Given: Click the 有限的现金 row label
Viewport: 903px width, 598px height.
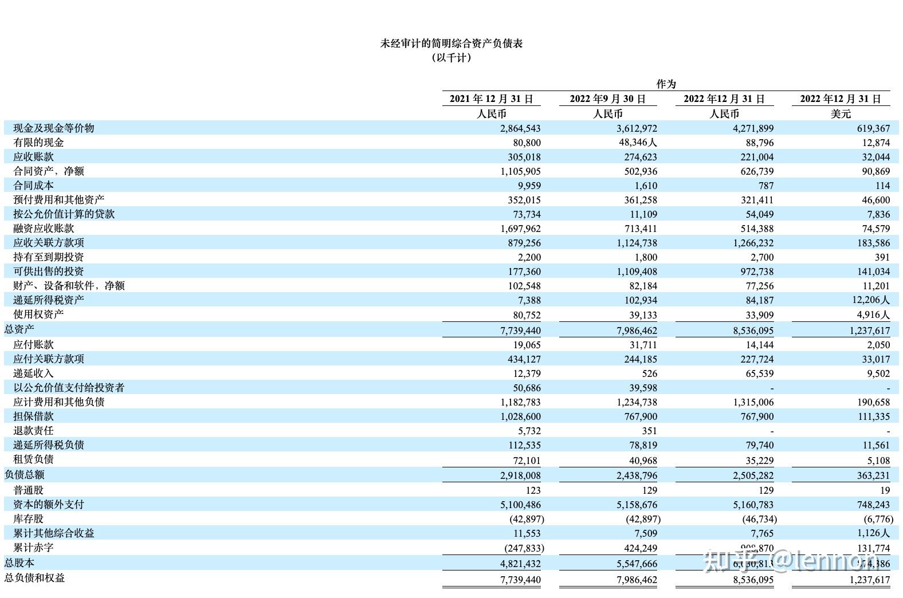Looking at the screenshot, I should click(38, 142).
